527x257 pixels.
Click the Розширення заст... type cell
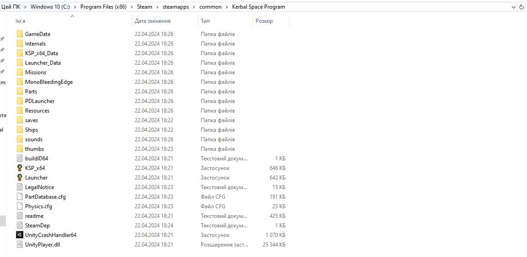click(x=224, y=245)
